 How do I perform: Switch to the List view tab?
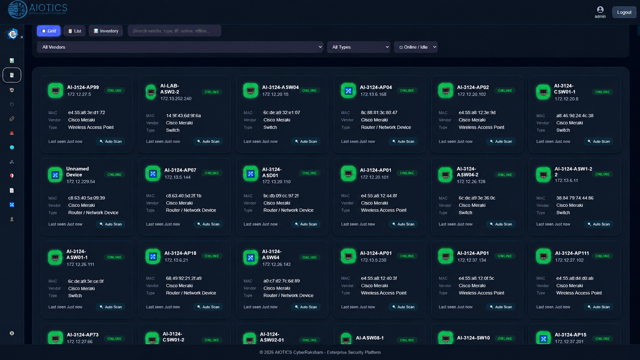[x=74, y=31]
